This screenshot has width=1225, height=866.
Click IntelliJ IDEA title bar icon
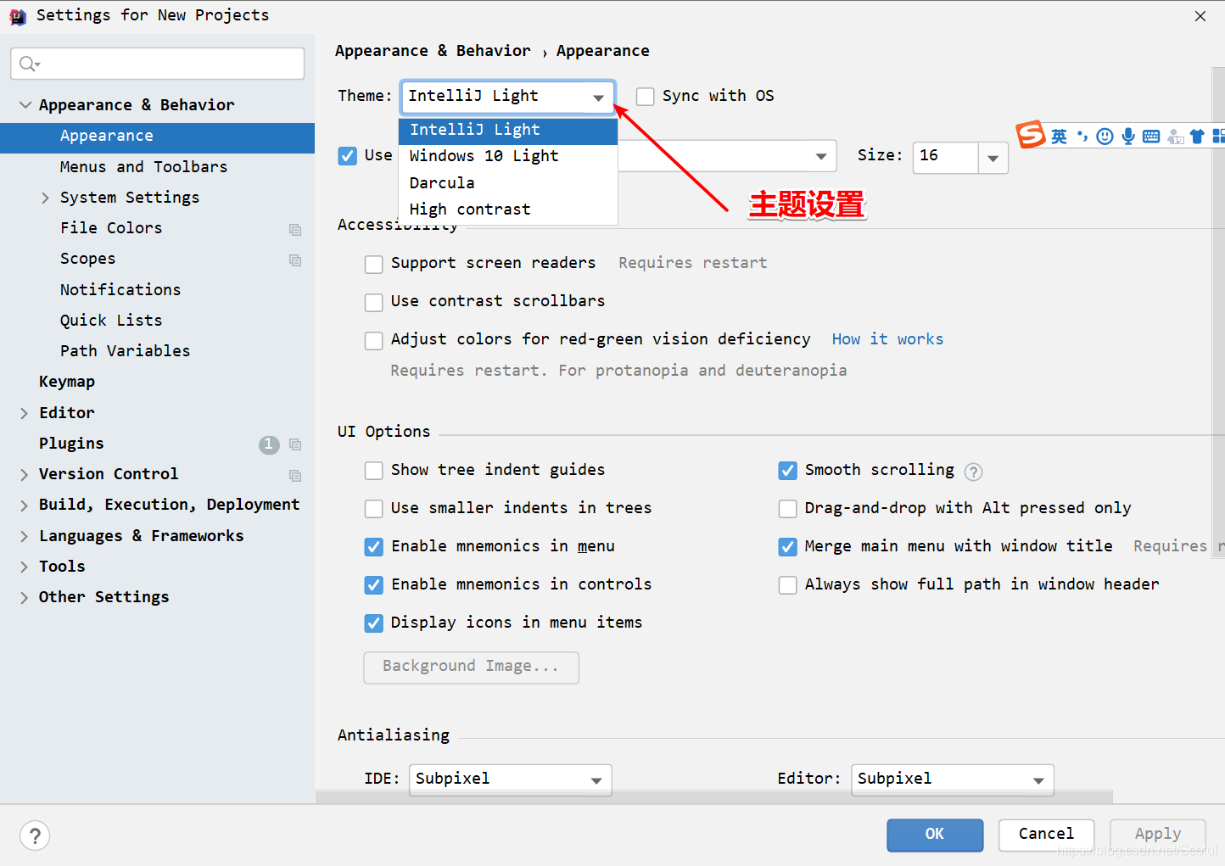pos(18,16)
